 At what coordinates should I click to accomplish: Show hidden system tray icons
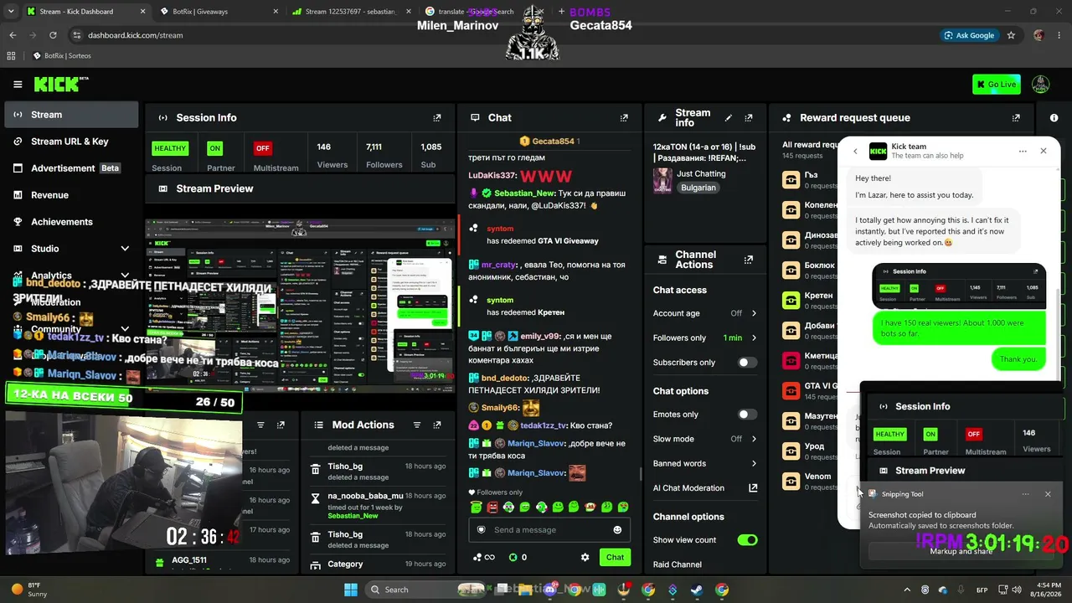pos(906,590)
